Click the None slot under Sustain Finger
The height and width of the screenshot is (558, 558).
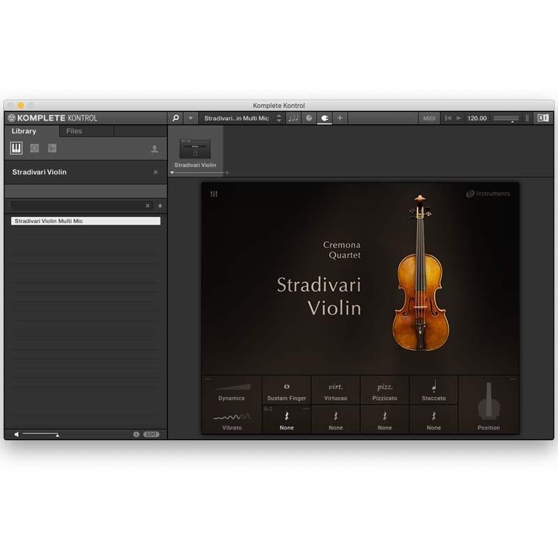click(287, 420)
